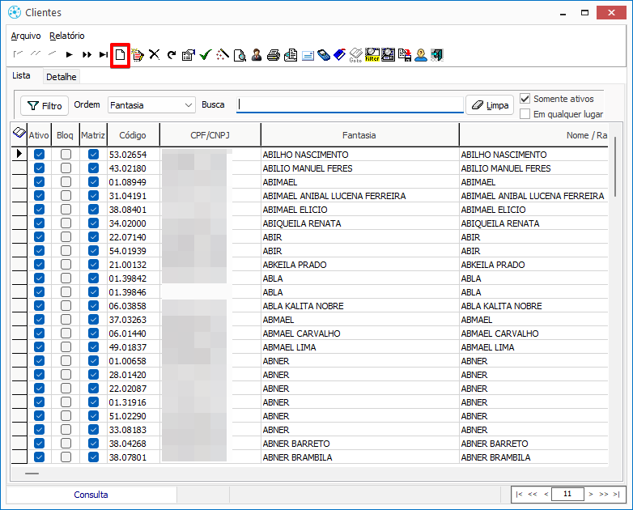Click the horizontal scrollbar thumb below grid
Viewport: 633px width, 510px height.
pyautogui.click(x=32, y=474)
